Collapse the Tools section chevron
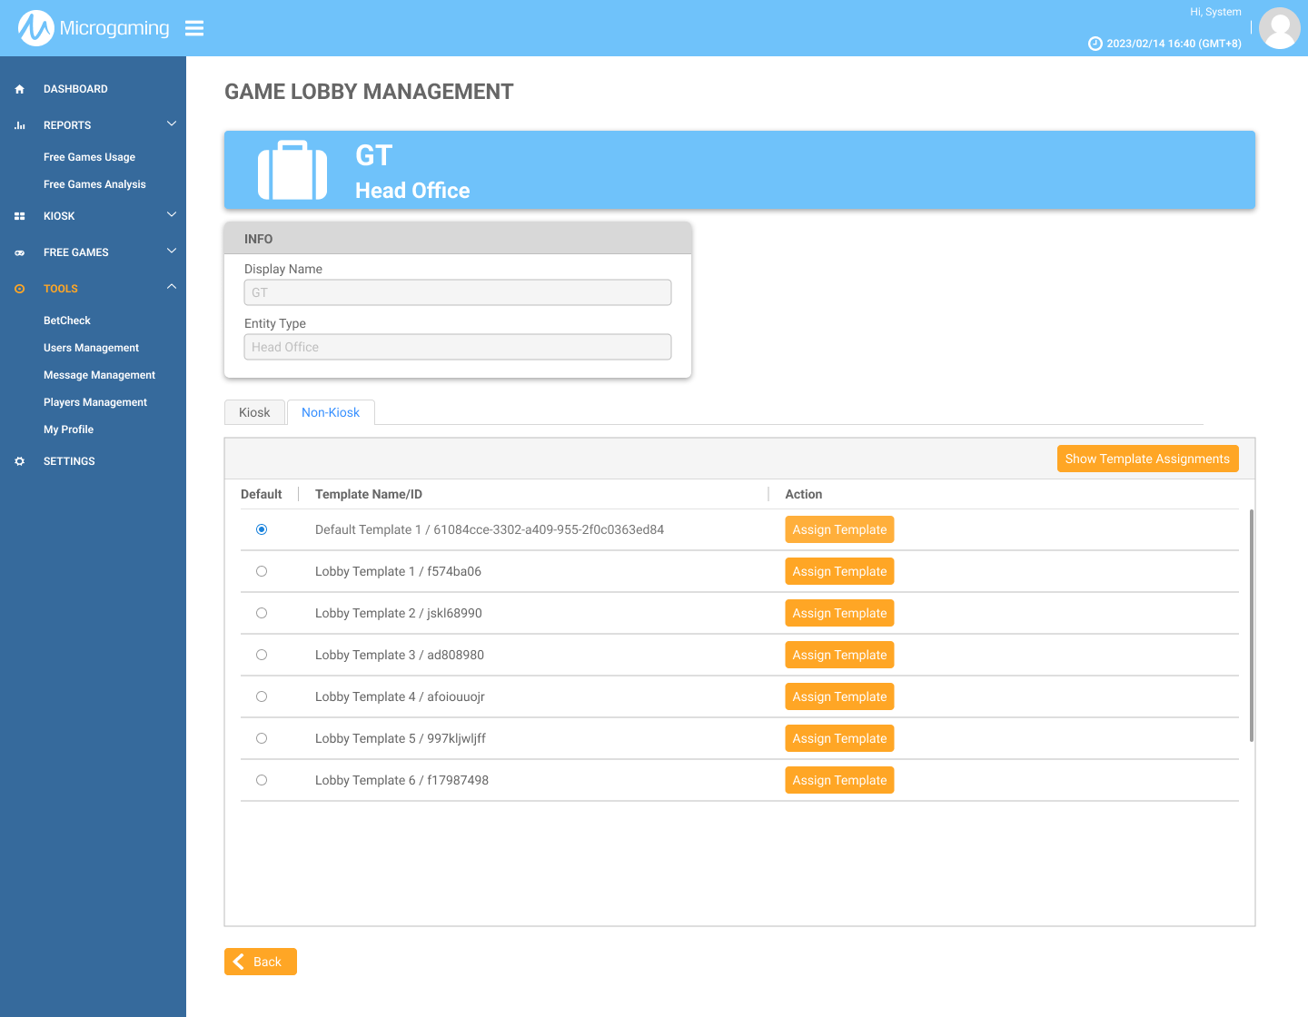Image resolution: width=1308 pixels, height=1017 pixels. 172,288
